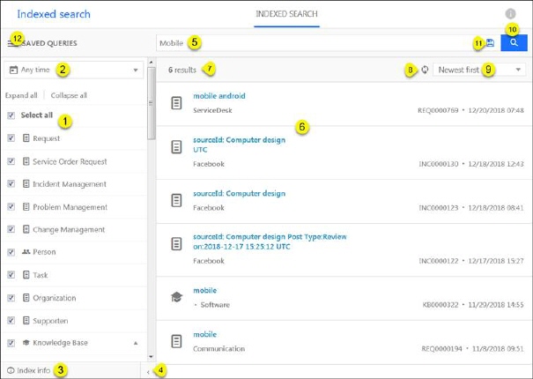Click the document icon beside mobile android result
The height and width of the screenshot is (379, 533).
click(x=176, y=104)
